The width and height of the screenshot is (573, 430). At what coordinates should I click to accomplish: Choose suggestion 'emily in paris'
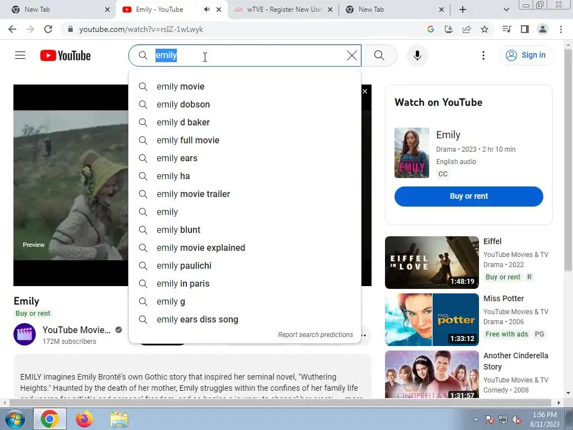[x=245, y=284]
